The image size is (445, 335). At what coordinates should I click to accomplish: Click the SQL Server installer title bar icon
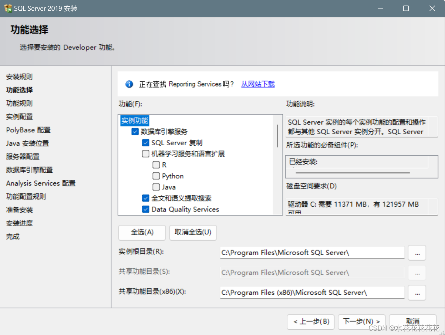(x=8, y=8)
